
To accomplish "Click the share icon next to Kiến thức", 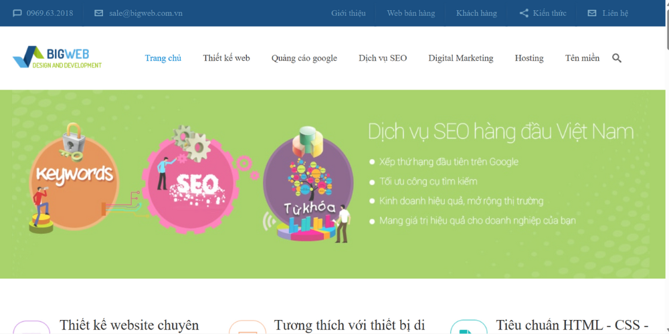I will click(x=524, y=13).
